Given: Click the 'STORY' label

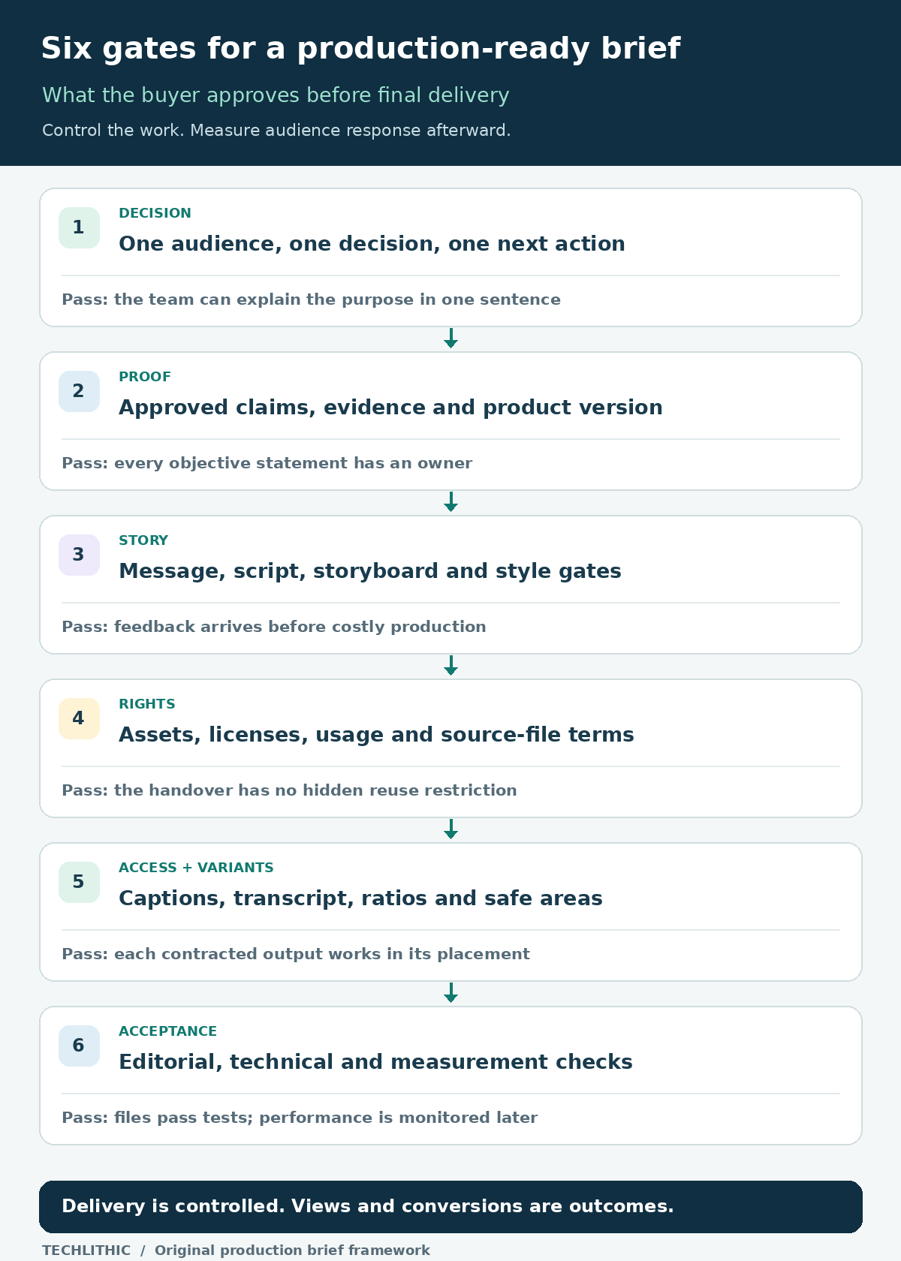Looking at the screenshot, I should pos(143,540).
